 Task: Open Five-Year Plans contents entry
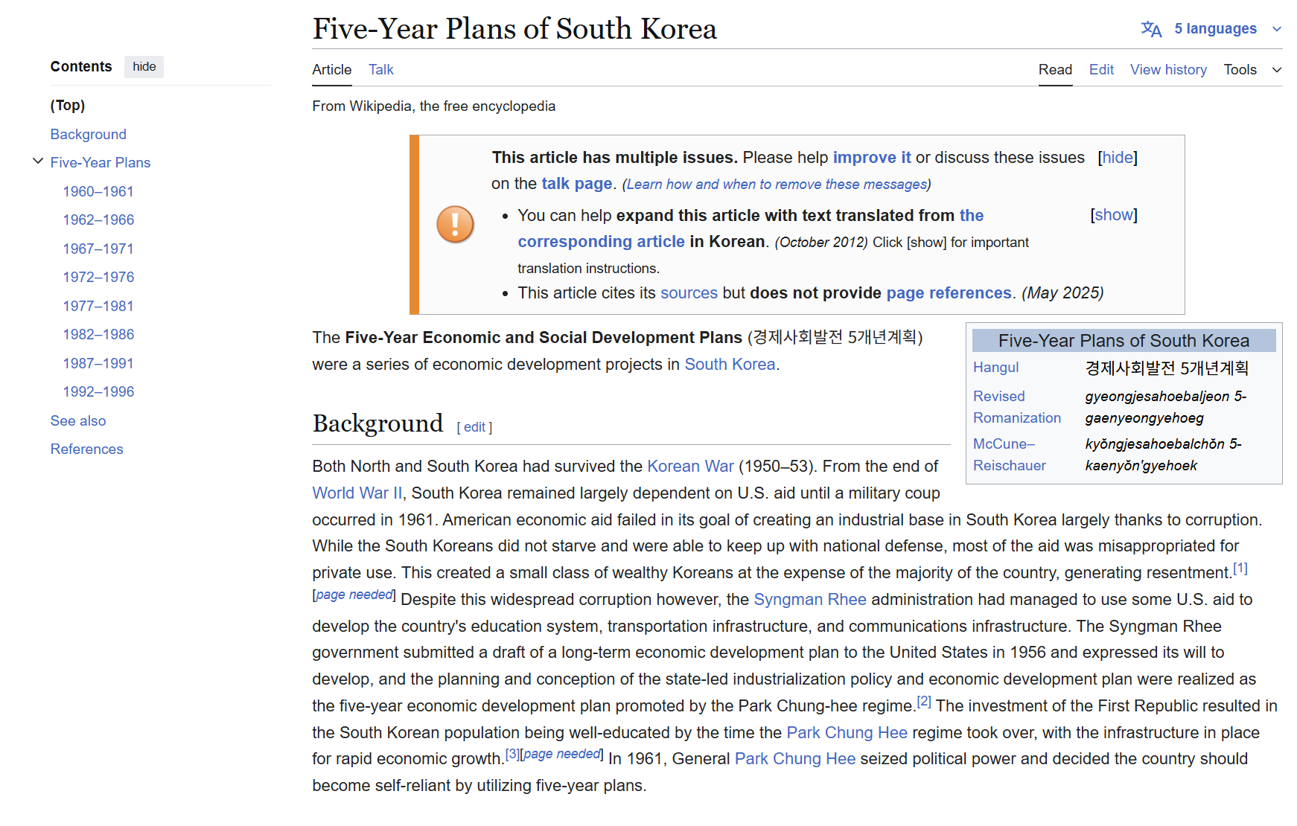(101, 162)
